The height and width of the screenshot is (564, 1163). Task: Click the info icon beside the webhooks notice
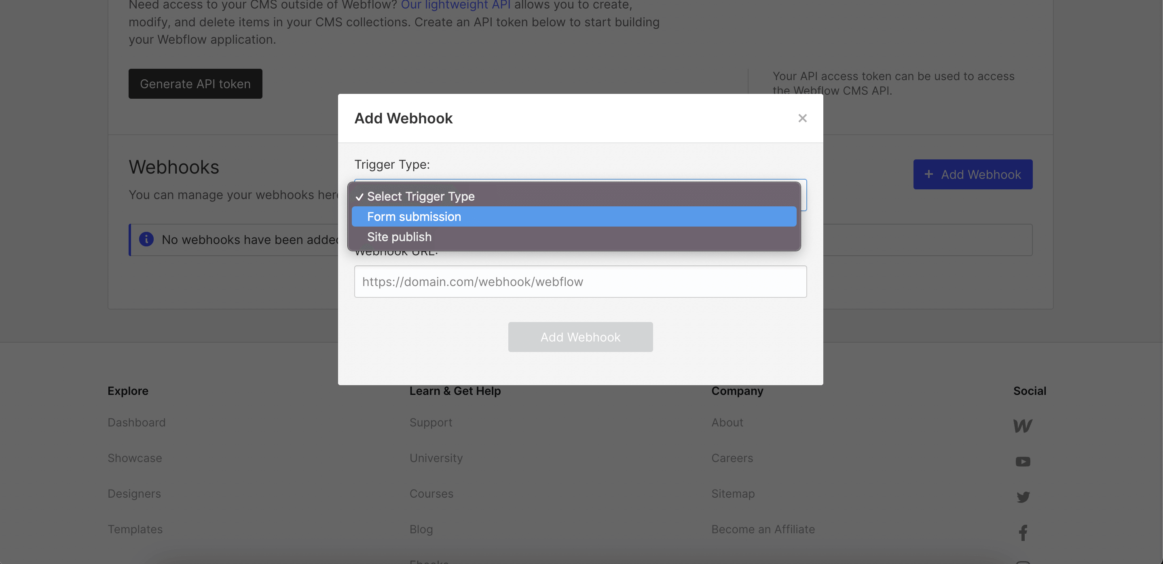pos(146,240)
